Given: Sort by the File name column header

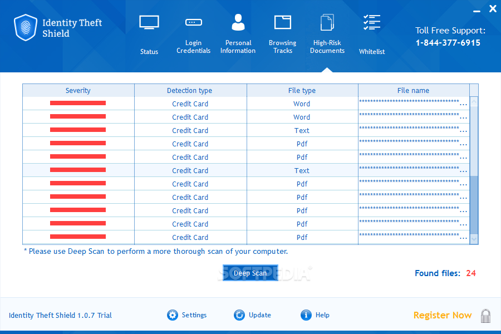Looking at the screenshot, I should pos(414,90).
